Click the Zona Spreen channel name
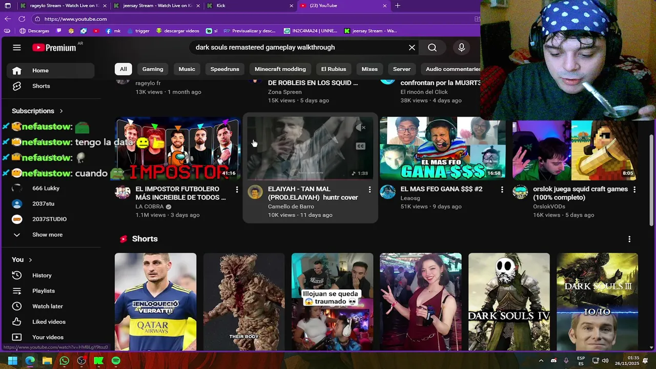Screen dimensions: 656x369 coord(284,92)
